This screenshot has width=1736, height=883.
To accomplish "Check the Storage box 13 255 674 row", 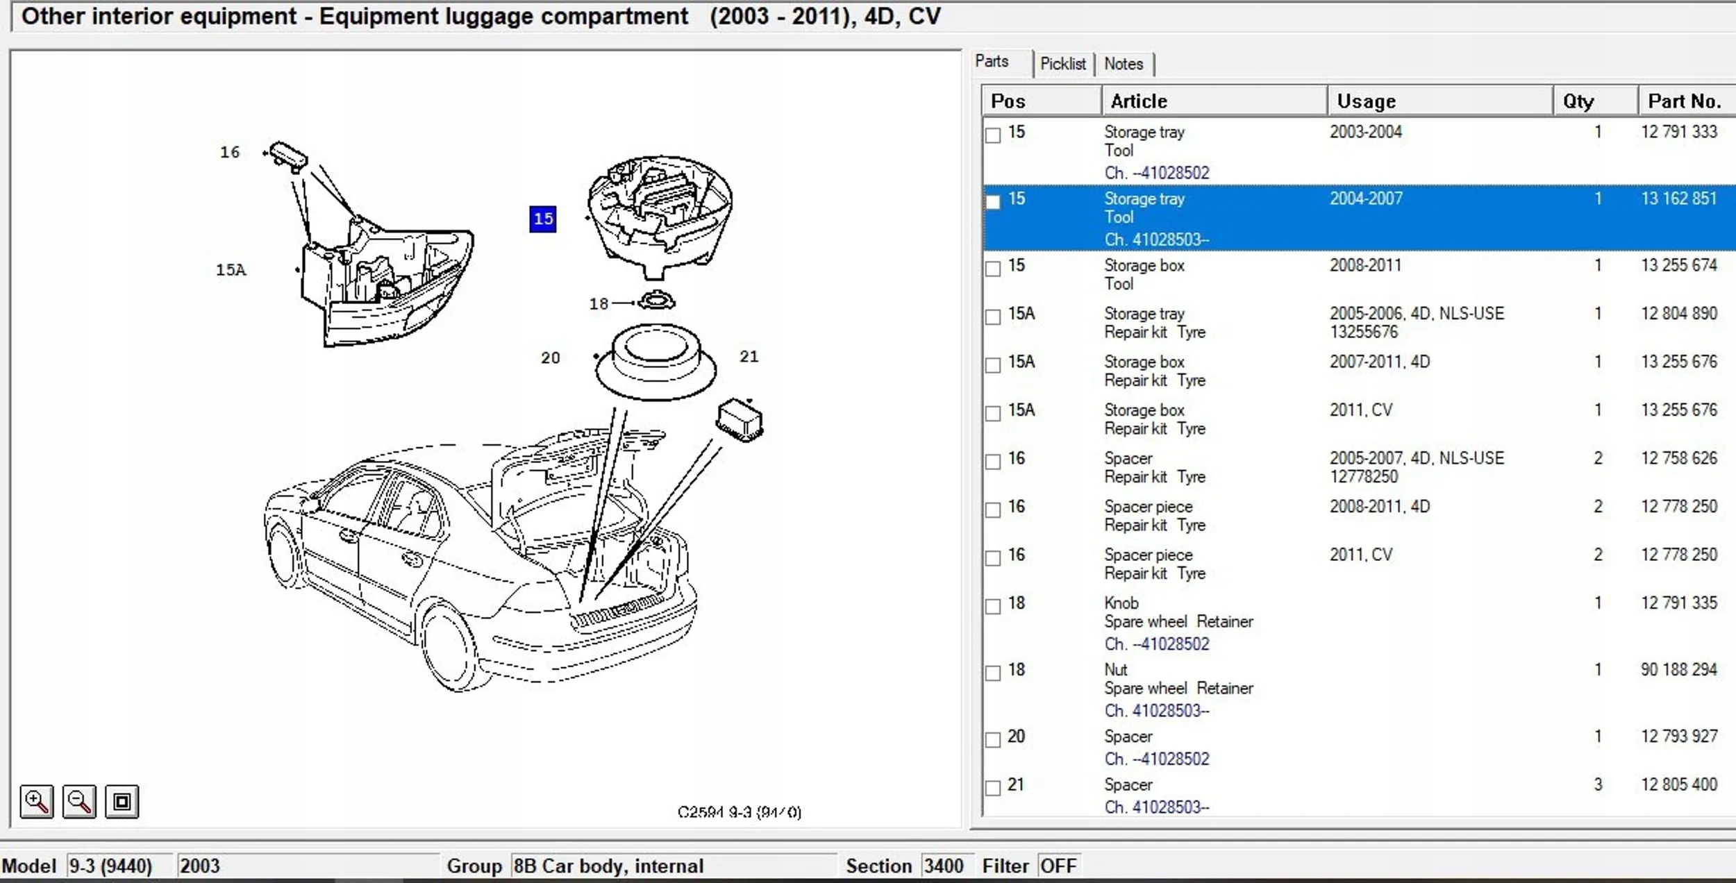I will [993, 269].
